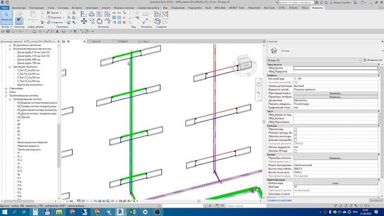Viewport: 384px width, 216px height.
Task: Open the Архитектура ribbon tab
Action: click(19, 8)
